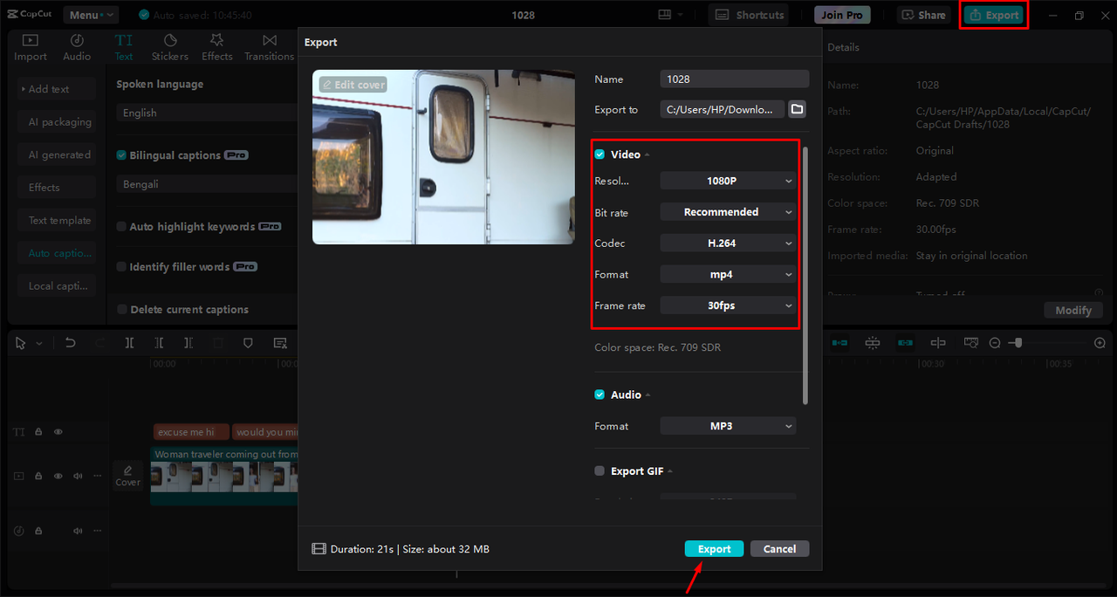Switch to the Effects tab
This screenshot has height=597, width=1117.
217,47
